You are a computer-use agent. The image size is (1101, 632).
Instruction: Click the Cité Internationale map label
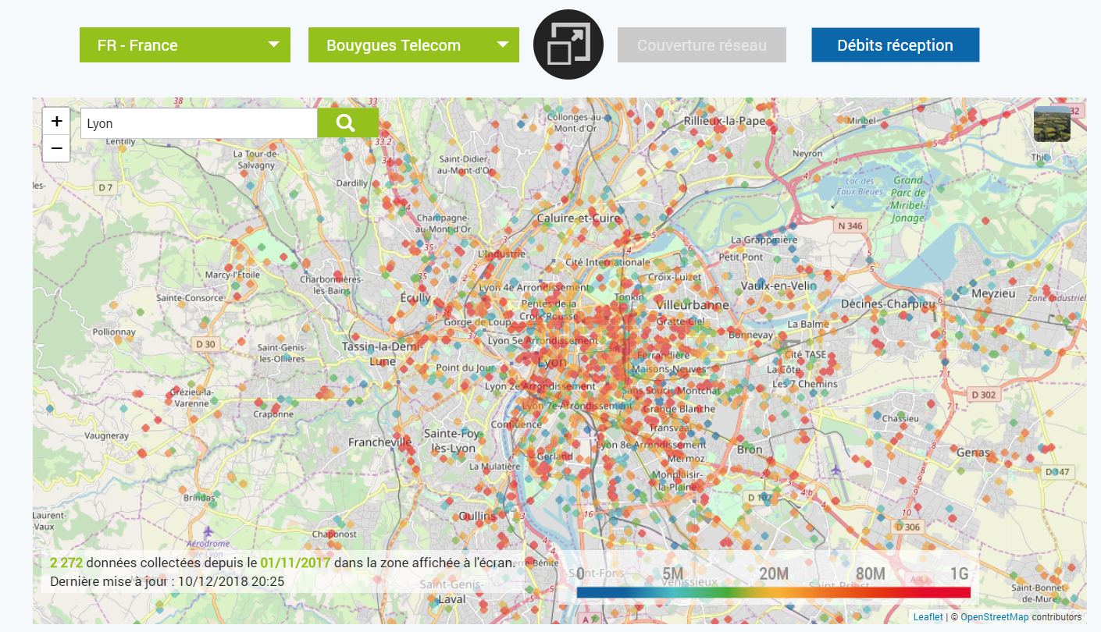pos(608,262)
